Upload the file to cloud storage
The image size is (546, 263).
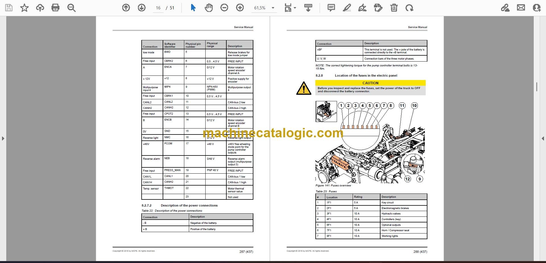[40, 8]
